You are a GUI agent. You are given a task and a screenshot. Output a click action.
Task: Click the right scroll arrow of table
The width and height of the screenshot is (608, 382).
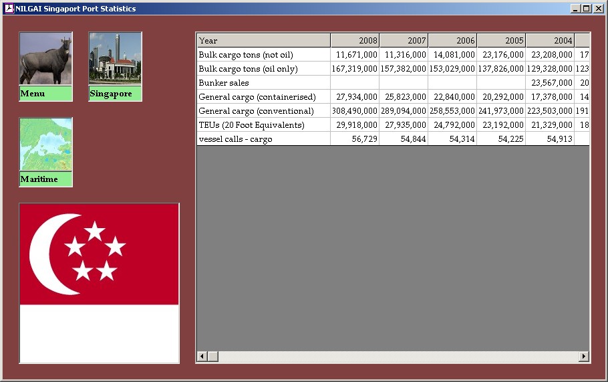(x=584, y=357)
